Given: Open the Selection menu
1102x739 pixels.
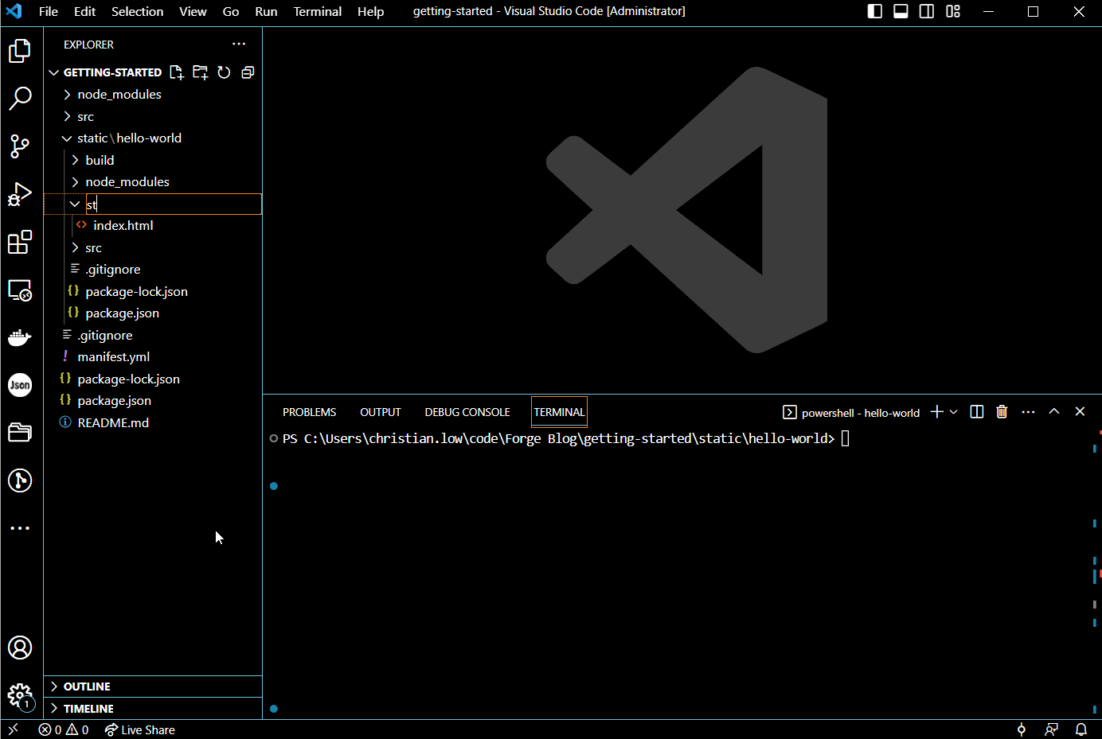Looking at the screenshot, I should (137, 11).
